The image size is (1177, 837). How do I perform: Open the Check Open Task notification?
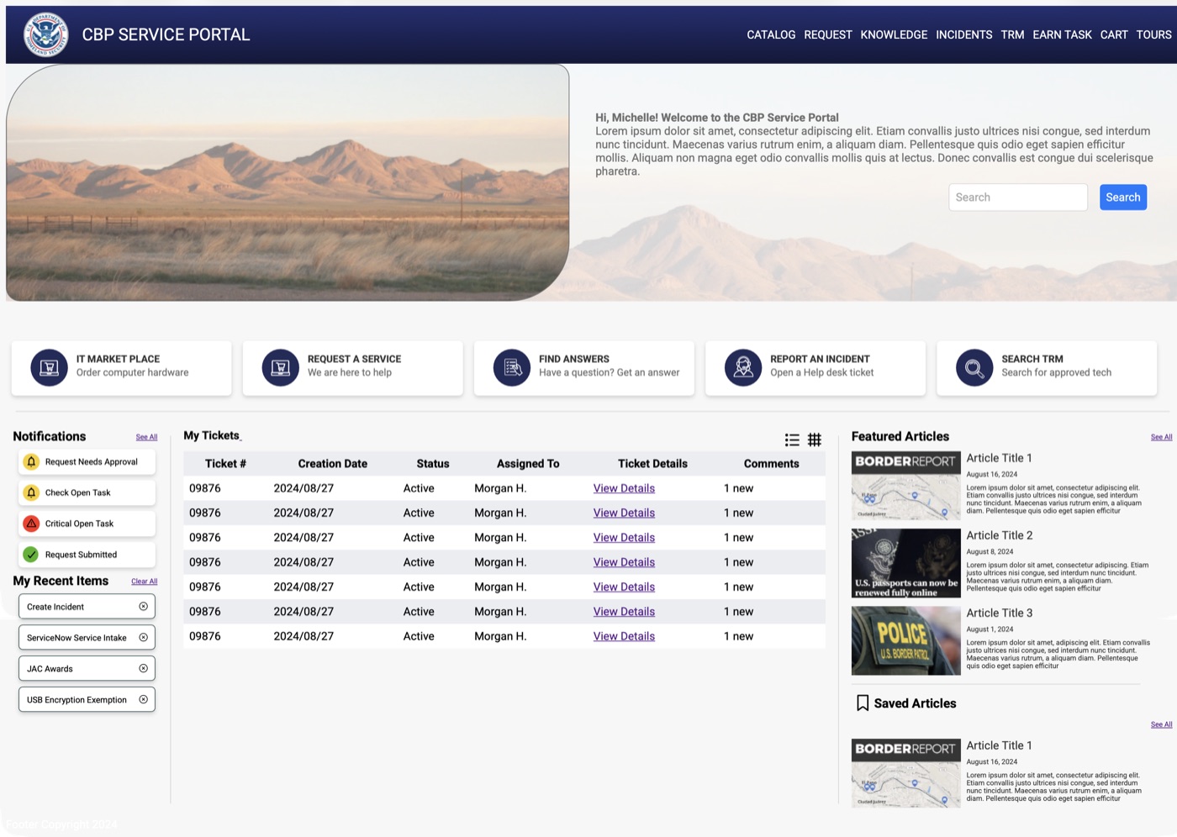pyautogui.click(x=87, y=492)
